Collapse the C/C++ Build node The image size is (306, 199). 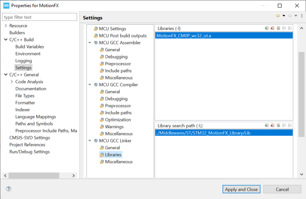pos(6,39)
